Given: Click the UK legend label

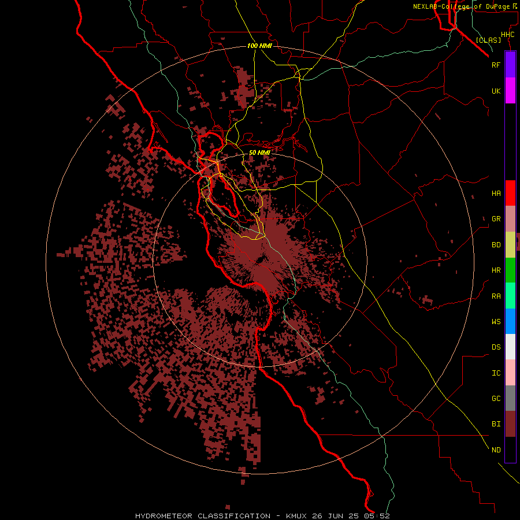Looking at the screenshot, I should point(496,91).
